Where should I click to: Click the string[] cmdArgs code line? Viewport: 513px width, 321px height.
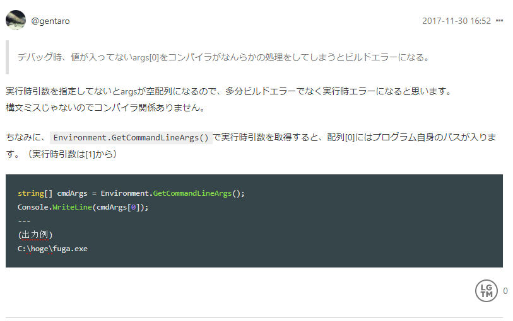point(131,193)
